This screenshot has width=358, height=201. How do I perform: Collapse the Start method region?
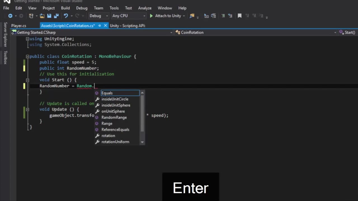point(27,80)
